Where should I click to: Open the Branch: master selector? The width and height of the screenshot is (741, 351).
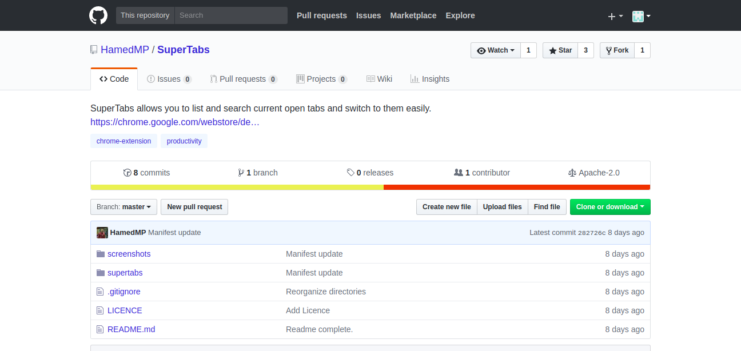click(124, 207)
